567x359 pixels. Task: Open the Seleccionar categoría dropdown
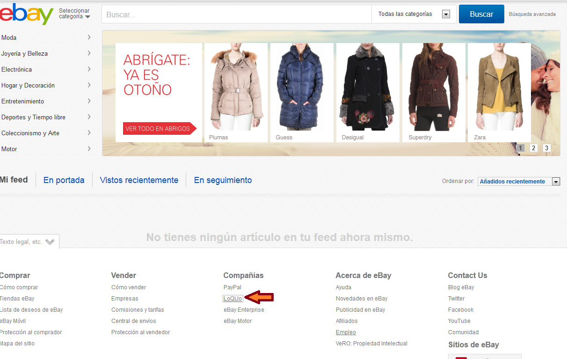pyautogui.click(x=74, y=14)
